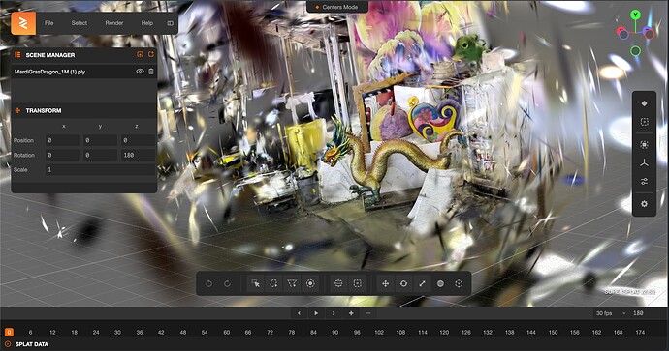
Task: Select the polygon selection tool
Action: 292,283
